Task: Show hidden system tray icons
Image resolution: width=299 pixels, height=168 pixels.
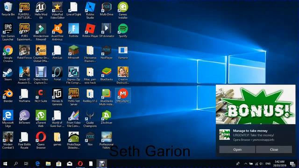Action: [x=246, y=164]
